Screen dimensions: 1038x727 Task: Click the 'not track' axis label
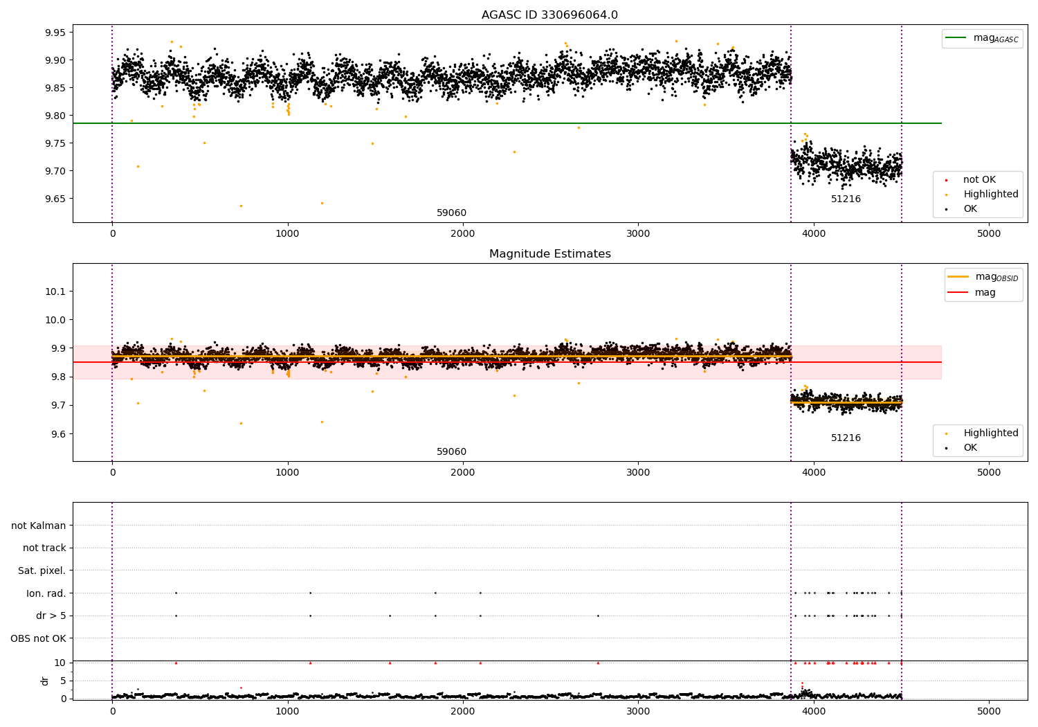pyautogui.click(x=44, y=548)
